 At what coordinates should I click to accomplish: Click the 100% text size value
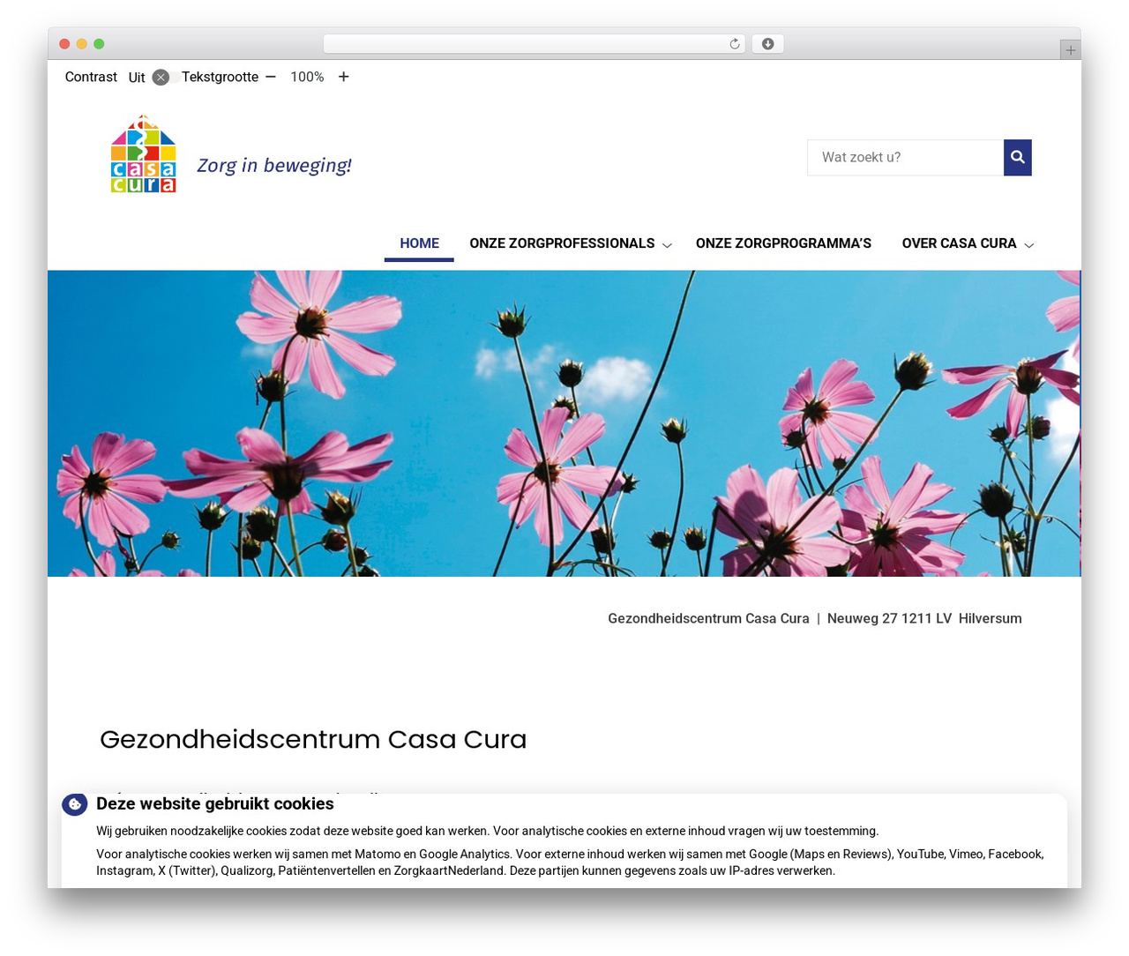[x=307, y=77]
